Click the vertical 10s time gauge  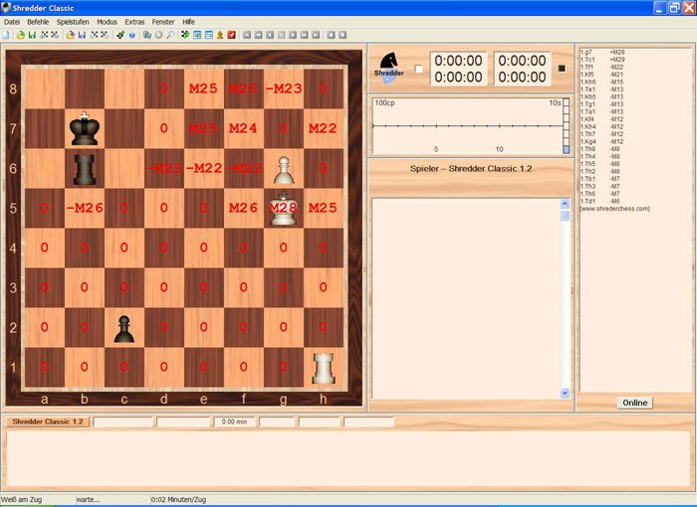(x=566, y=126)
